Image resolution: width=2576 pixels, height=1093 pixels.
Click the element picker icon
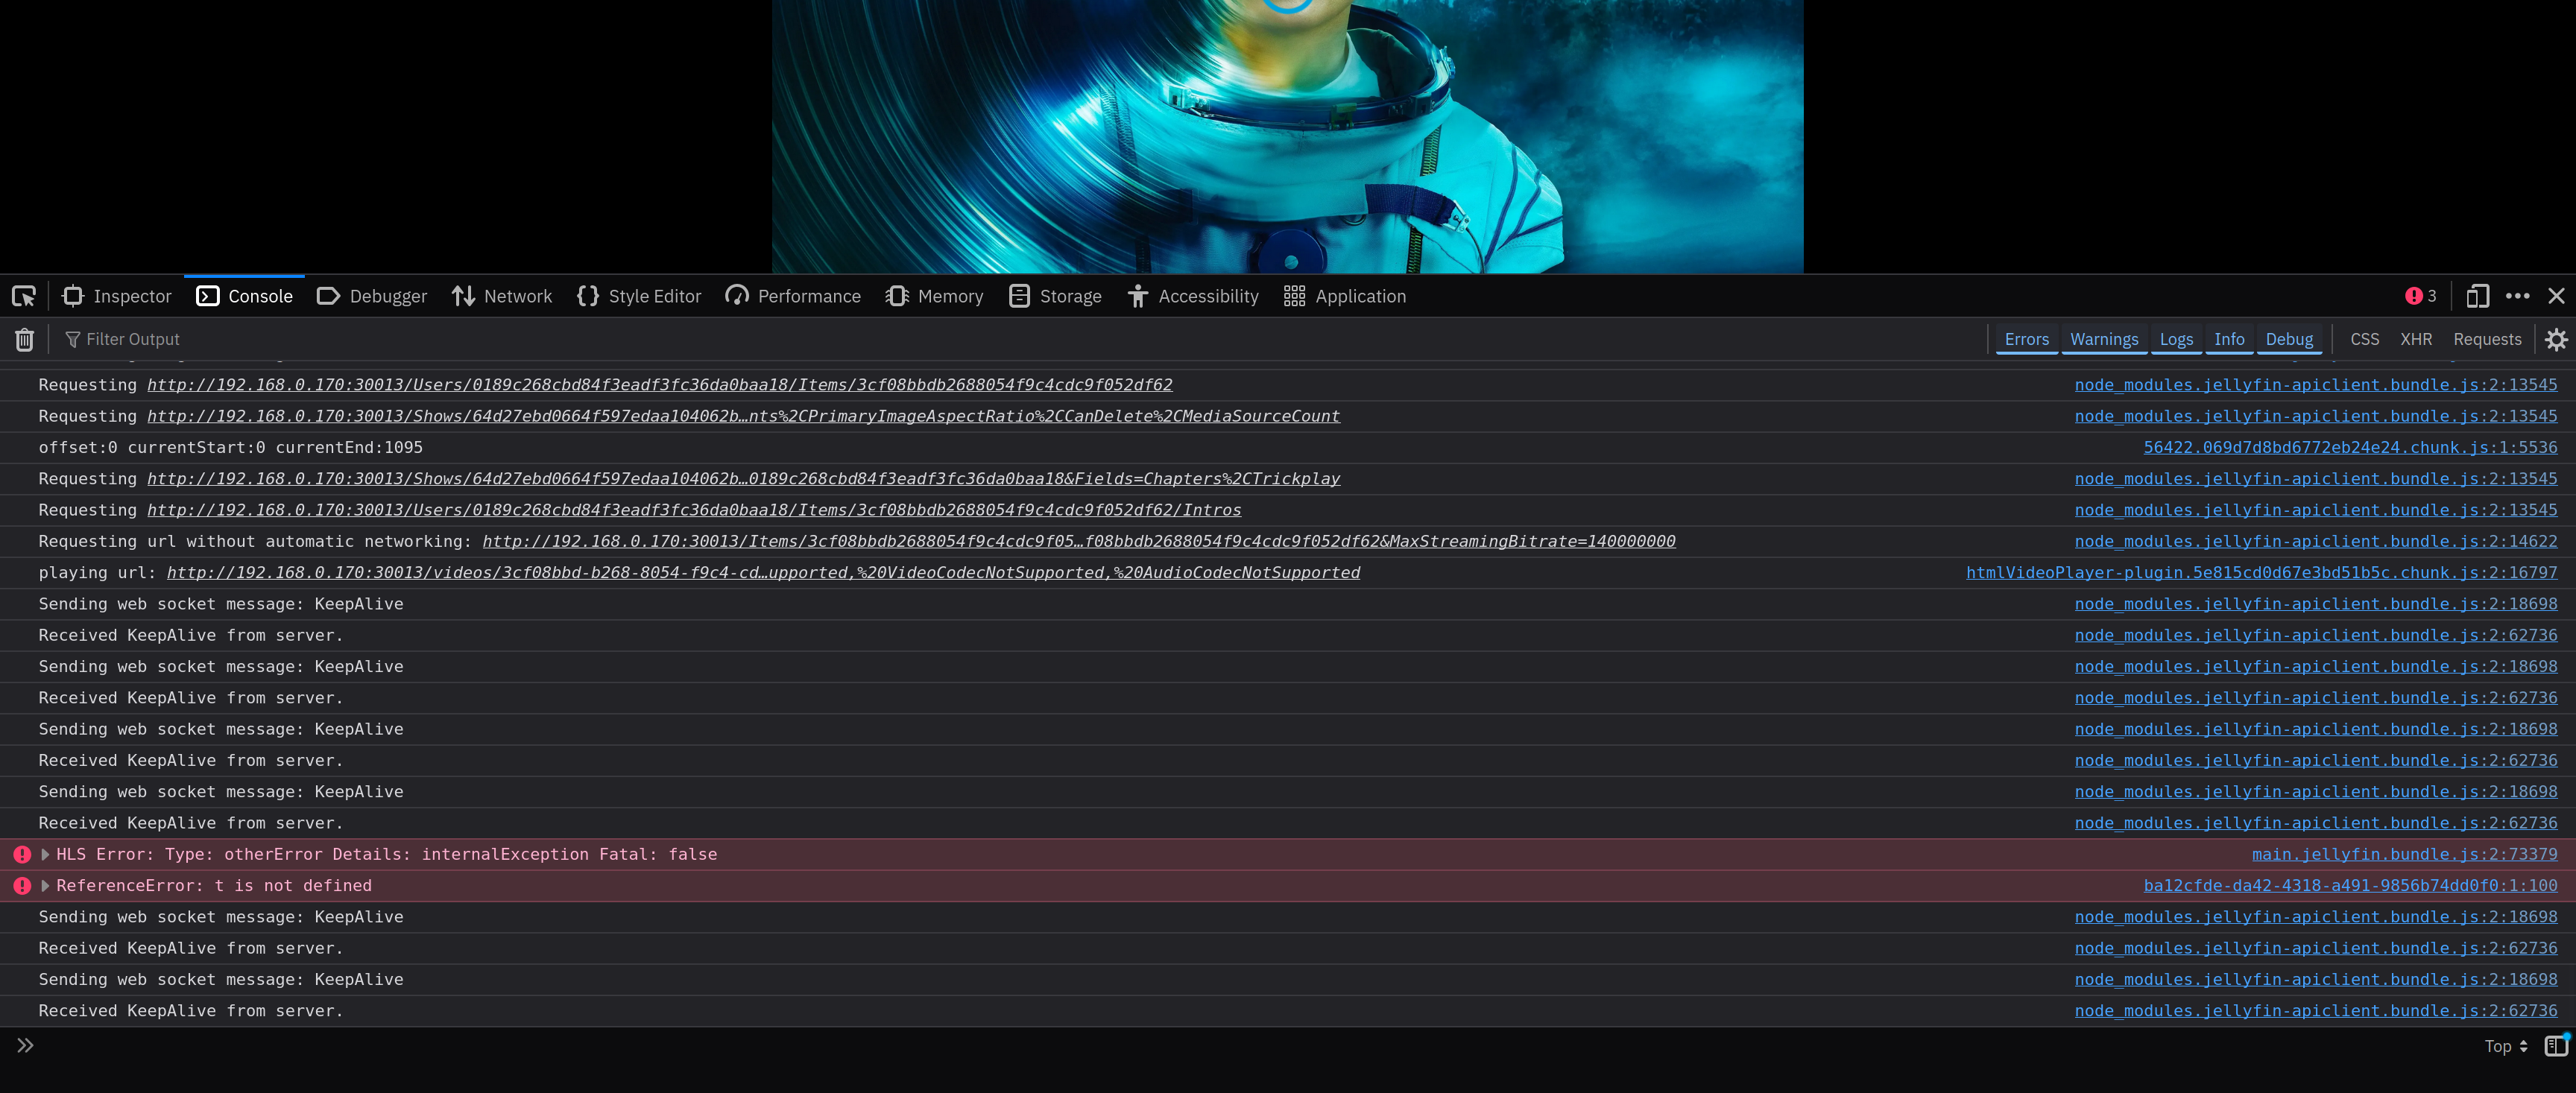[24, 296]
